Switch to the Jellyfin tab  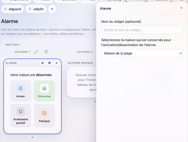[x=36, y=9]
